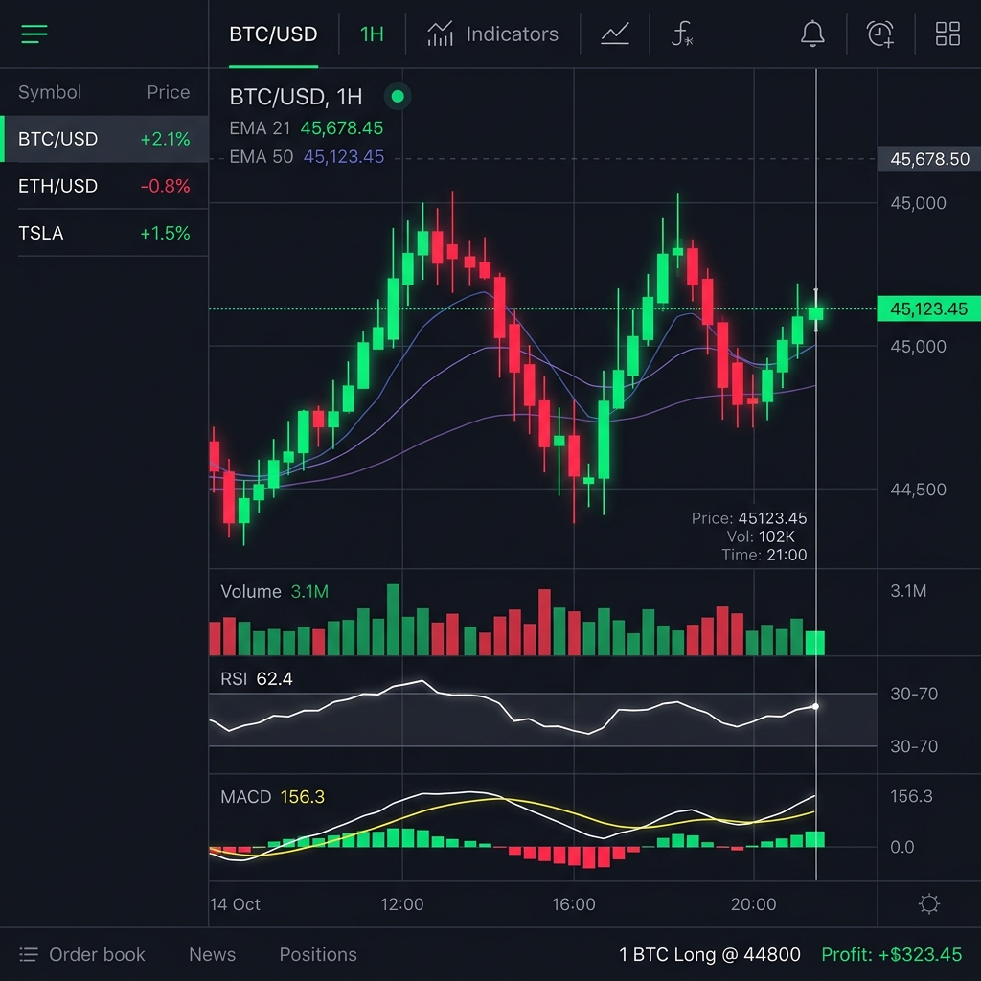This screenshot has width=981, height=981.
Task: Click the RSI line endpoint dot
Action: coord(815,706)
